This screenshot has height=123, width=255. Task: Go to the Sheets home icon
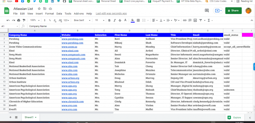click(x=7, y=11)
